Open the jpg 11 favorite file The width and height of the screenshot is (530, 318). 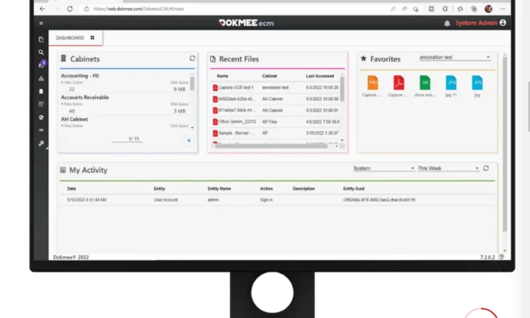451,83
